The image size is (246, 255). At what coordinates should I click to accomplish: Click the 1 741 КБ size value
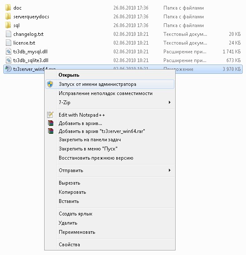(232, 52)
